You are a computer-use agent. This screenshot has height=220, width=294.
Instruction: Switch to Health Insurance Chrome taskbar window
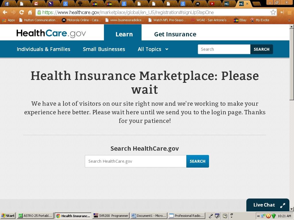point(73,216)
